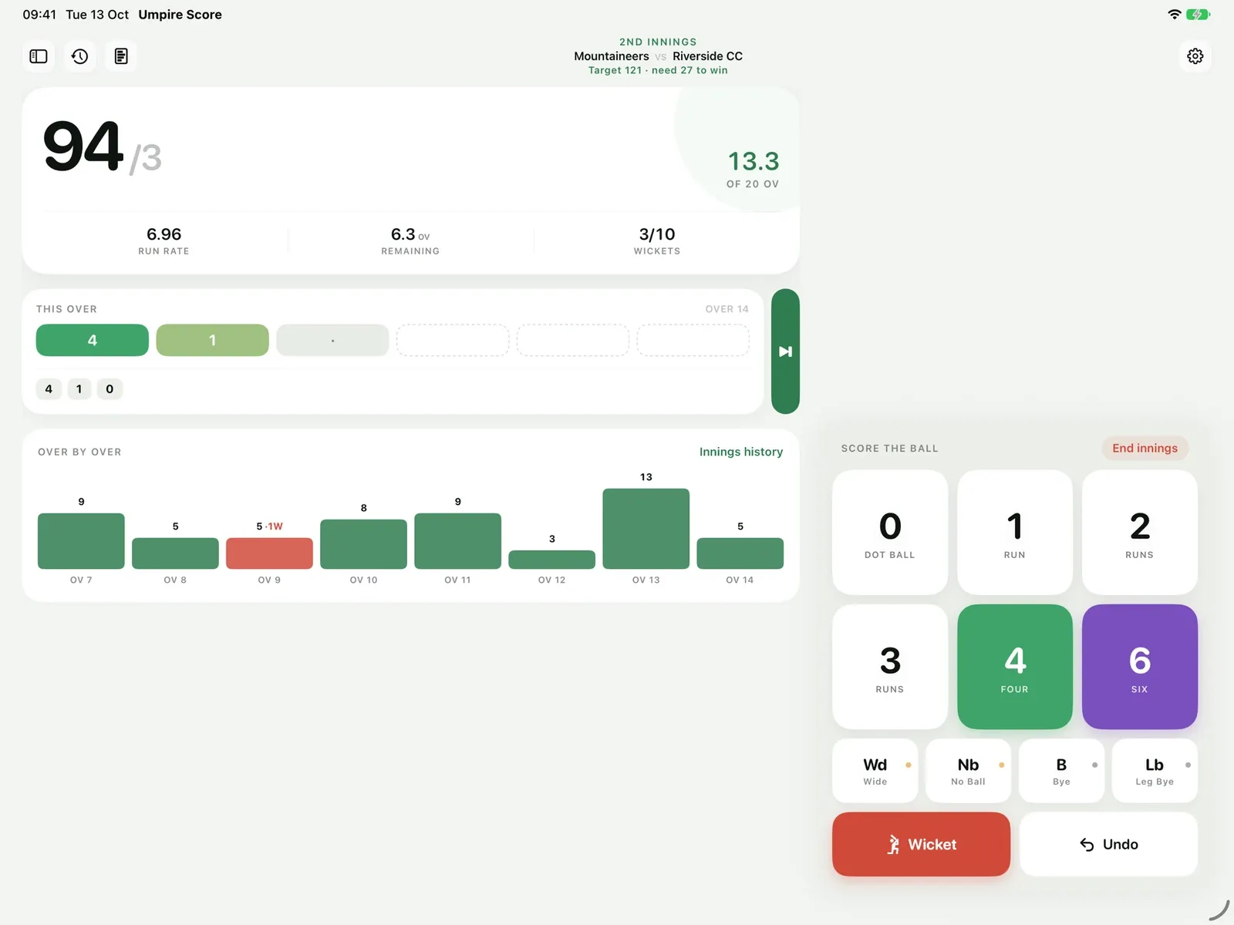1234x925 pixels.
Task: Toggle the Bye extra
Action: click(1061, 771)
